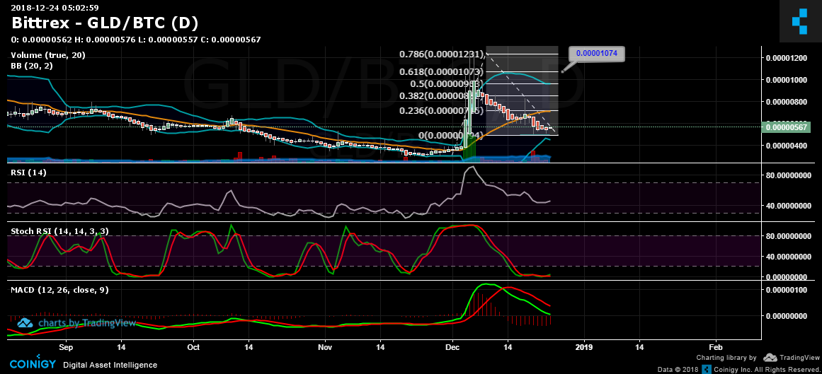This screenshot has height=374, width=822.
Task: Click the 0.786 Fibonacci level label
Action: click(442, 54)
